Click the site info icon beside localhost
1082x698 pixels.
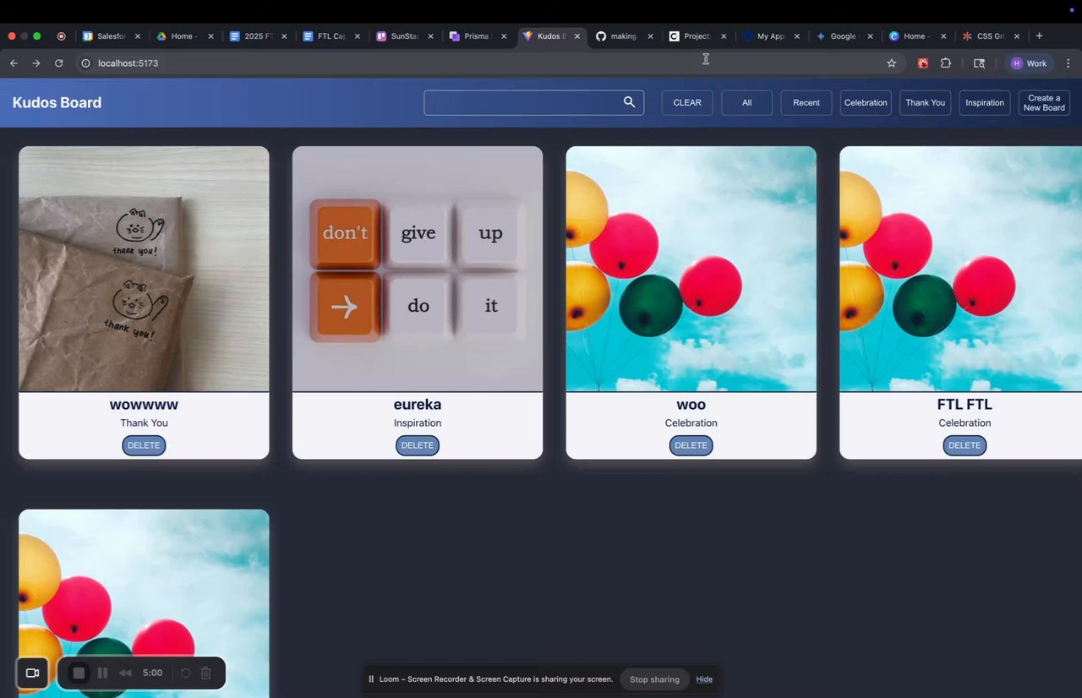(x=85, y=63)
